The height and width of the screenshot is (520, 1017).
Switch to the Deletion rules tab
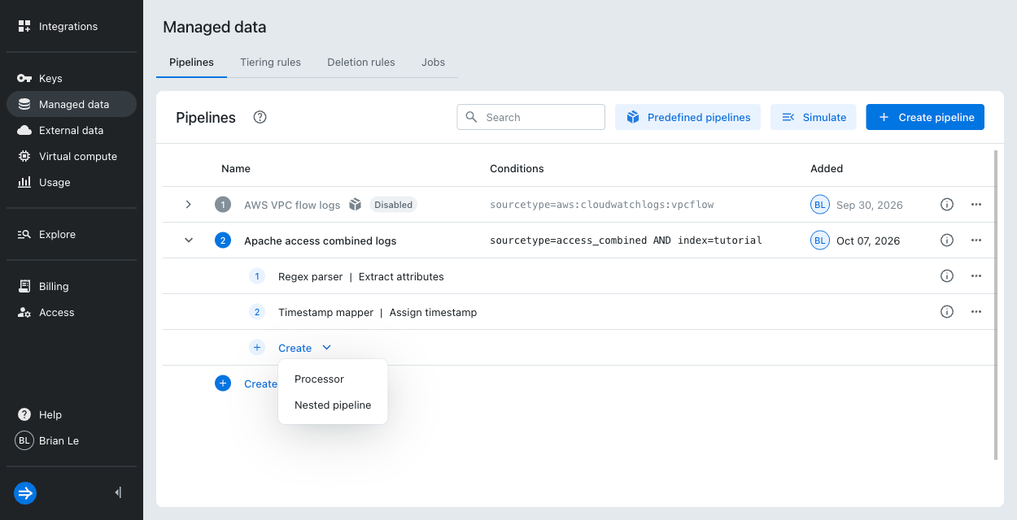coord(361,63)
